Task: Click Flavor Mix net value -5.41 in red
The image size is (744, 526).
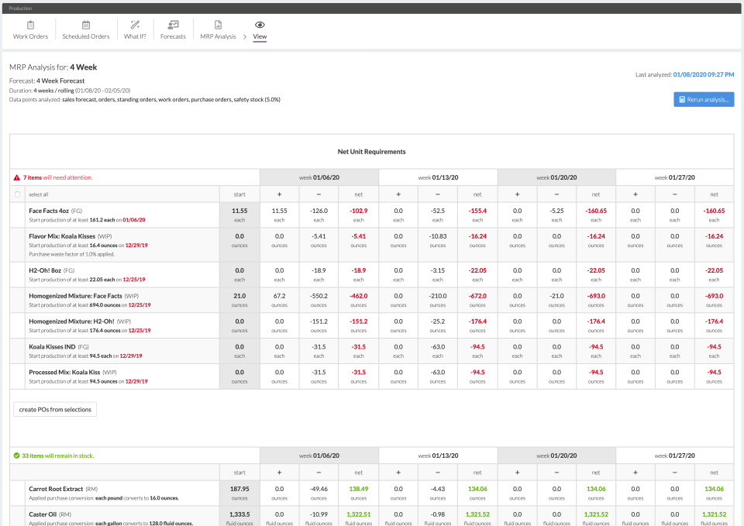Action: 358,236
